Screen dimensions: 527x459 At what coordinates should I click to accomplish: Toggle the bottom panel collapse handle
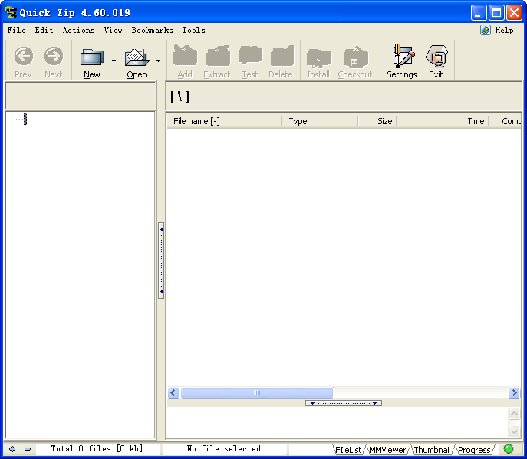[344, 403]
